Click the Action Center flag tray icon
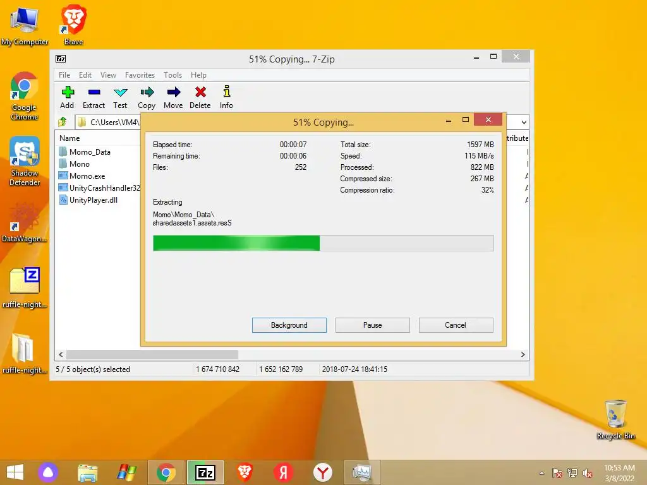 point(557,473)
